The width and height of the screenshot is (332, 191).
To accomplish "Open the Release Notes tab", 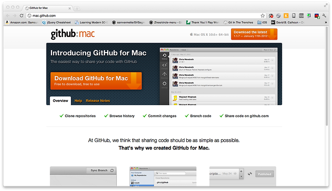I will (98, 101).
